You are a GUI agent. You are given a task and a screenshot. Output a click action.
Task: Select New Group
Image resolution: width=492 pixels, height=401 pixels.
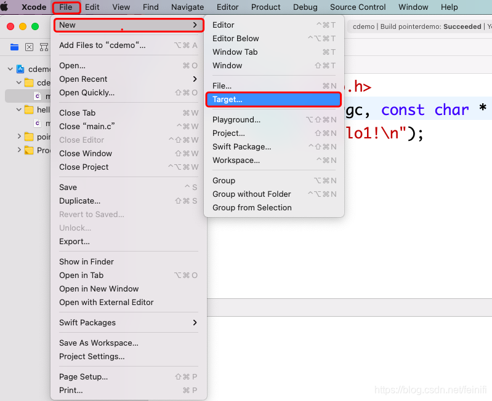(x=274, y=180)
